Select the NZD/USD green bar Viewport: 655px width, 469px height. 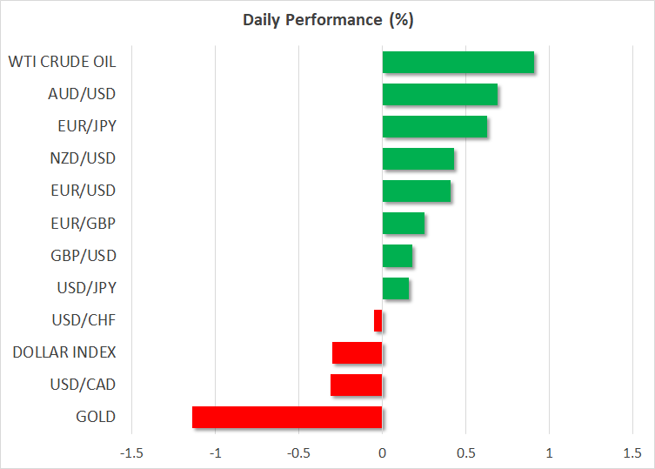[x=418, y=159]
